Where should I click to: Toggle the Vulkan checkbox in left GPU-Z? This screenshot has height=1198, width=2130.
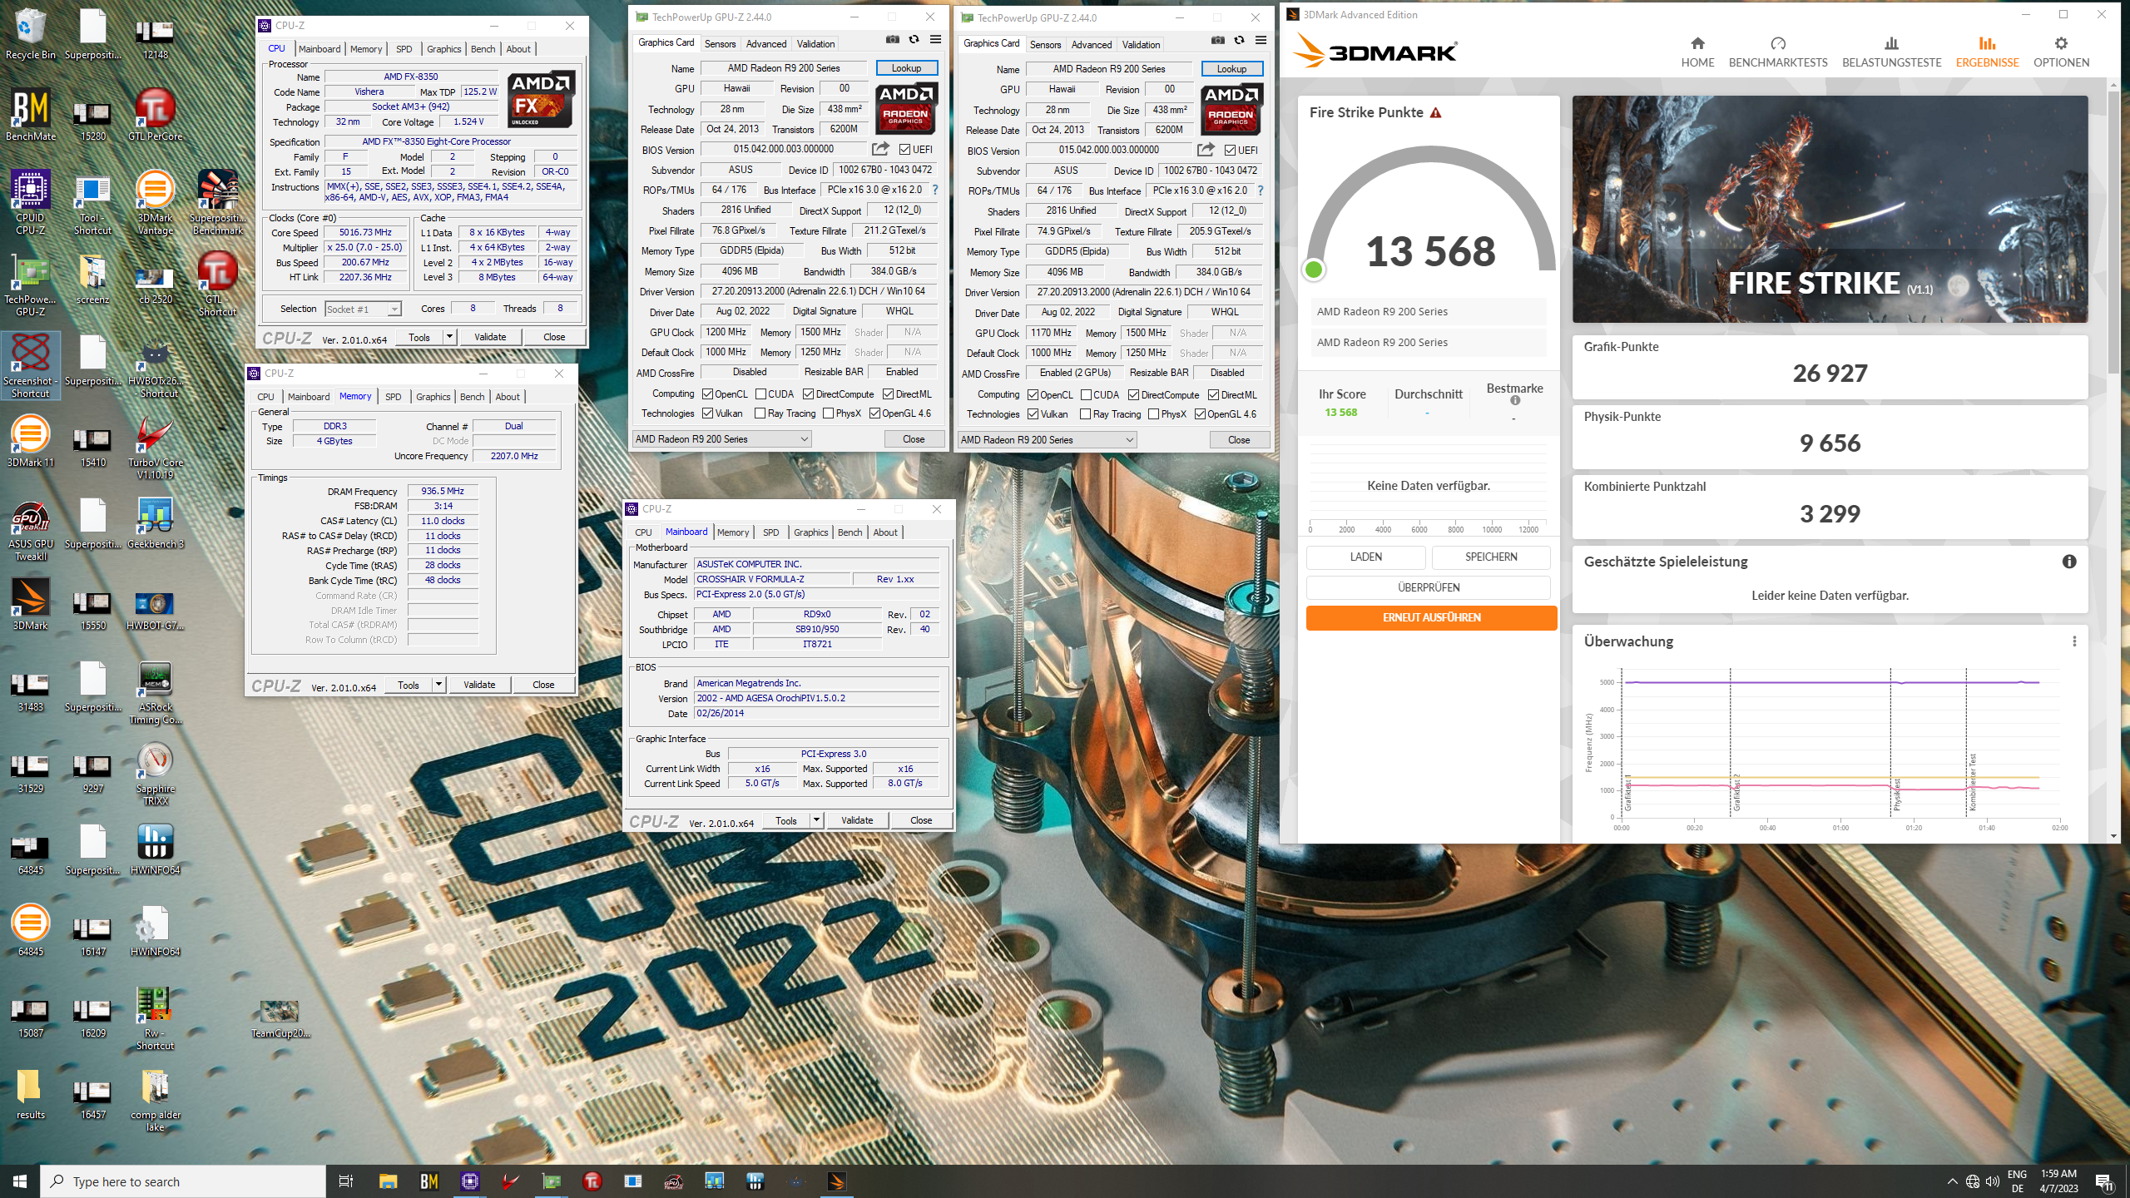707,413
